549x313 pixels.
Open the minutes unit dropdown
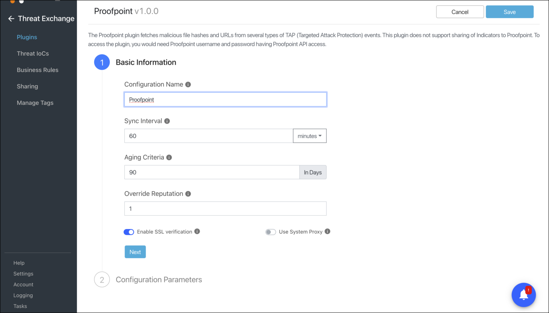pyautogui.click(x=310, y=136)
